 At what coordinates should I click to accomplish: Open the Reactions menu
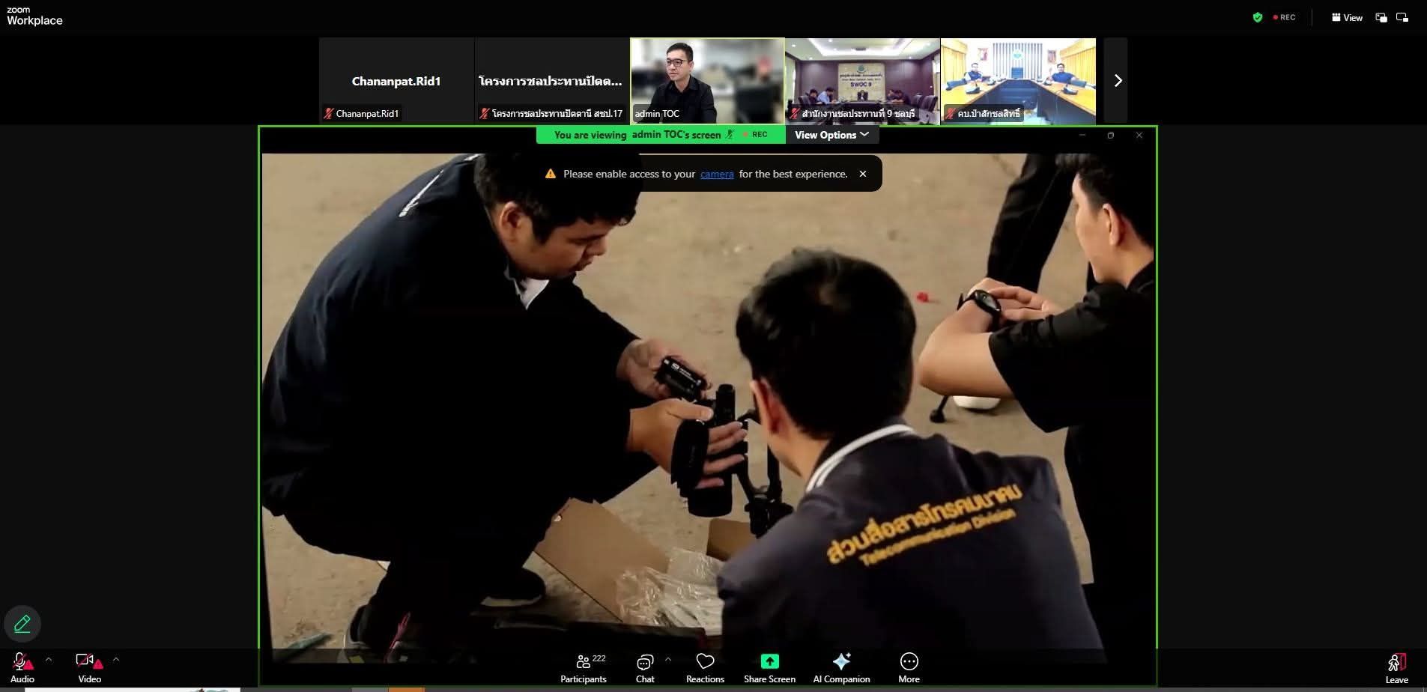pos(705,667)
